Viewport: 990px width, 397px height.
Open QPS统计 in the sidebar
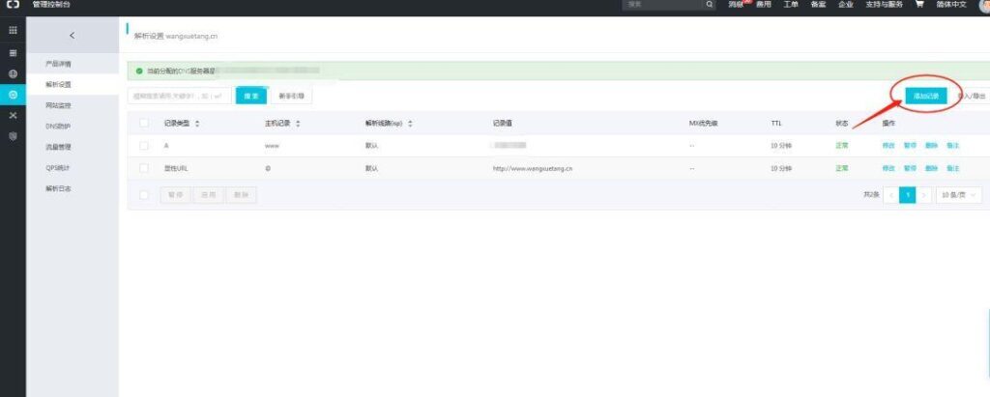click(58, 168)
